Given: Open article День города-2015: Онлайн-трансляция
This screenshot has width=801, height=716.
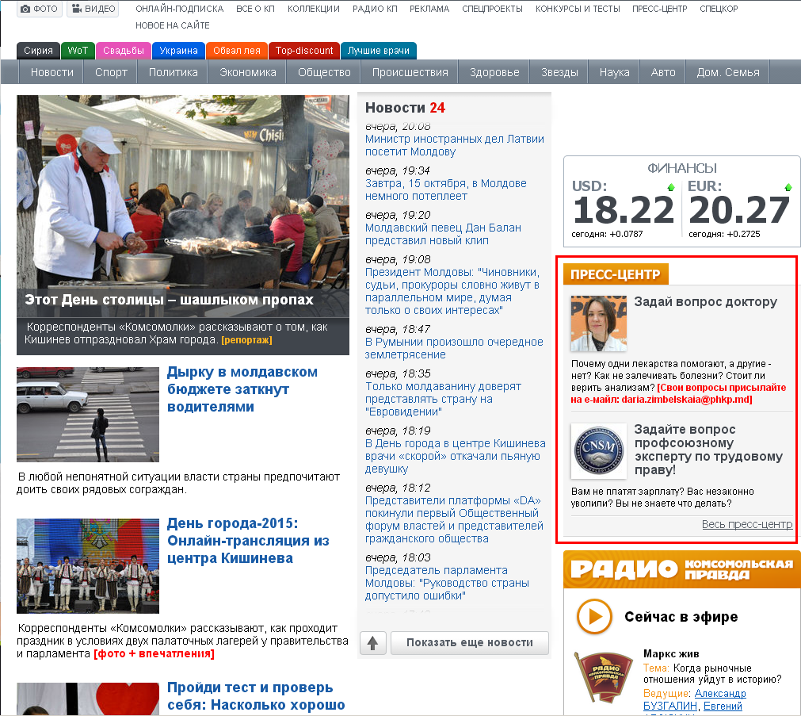Looking at the screenshot, I should click(x=248, y=541).
